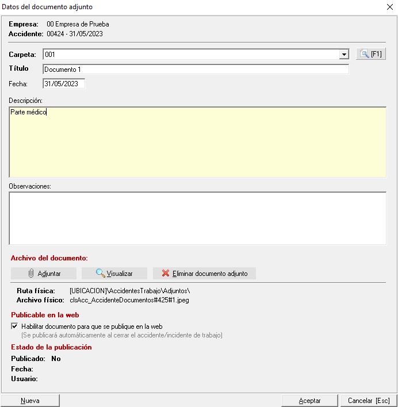Focus the Título field containing Documento 1

pyautogui.click(x=196, y=70)
